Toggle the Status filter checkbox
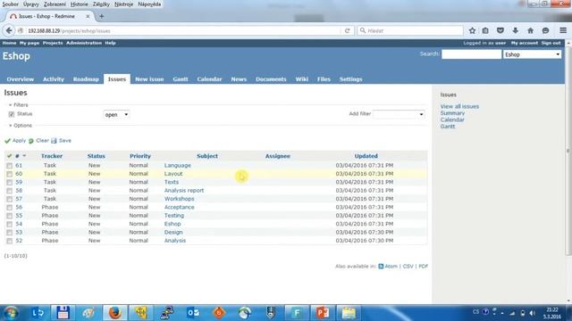 pyautogui.click(x=12, y=114)
